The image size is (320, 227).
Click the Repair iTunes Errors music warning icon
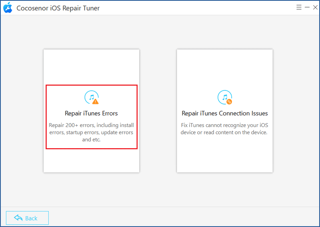92,98
